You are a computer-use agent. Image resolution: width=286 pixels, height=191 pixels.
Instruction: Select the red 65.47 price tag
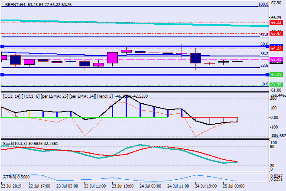tap(276, 33)
